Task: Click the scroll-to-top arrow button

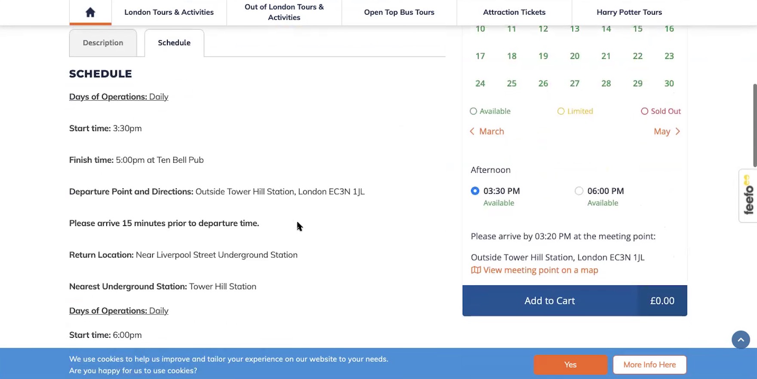Action: click(741, 339)
